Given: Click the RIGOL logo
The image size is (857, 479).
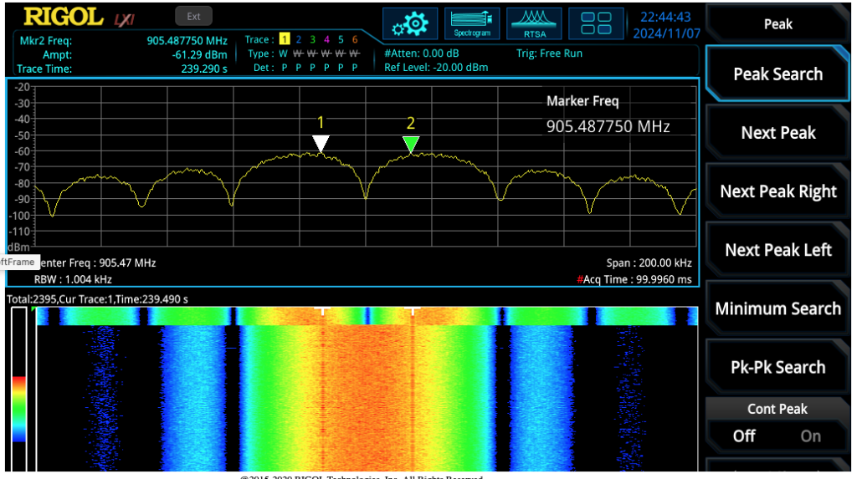Looking at the screenshot, I should point(63,17).
